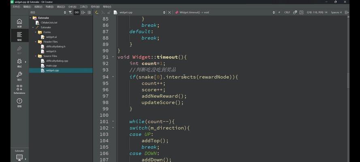Click the Eatsnake kit selector monitor icon
Screen dimensions: 360x162
[x=19, y=158]
